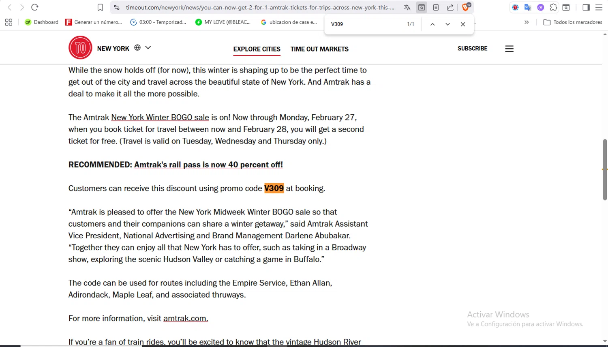Open the tab grid apps icon
The height and width of the screenshot is (347, 608).
9,22
